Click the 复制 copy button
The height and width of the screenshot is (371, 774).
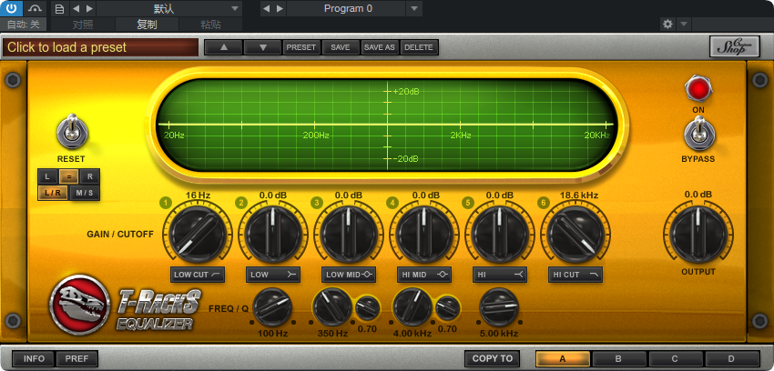pyautogui.click(x=148, y=25)
